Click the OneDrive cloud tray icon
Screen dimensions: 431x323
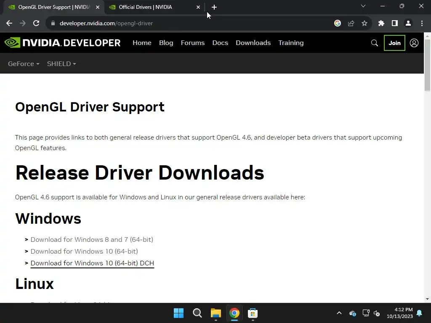[x=353, y=313]
